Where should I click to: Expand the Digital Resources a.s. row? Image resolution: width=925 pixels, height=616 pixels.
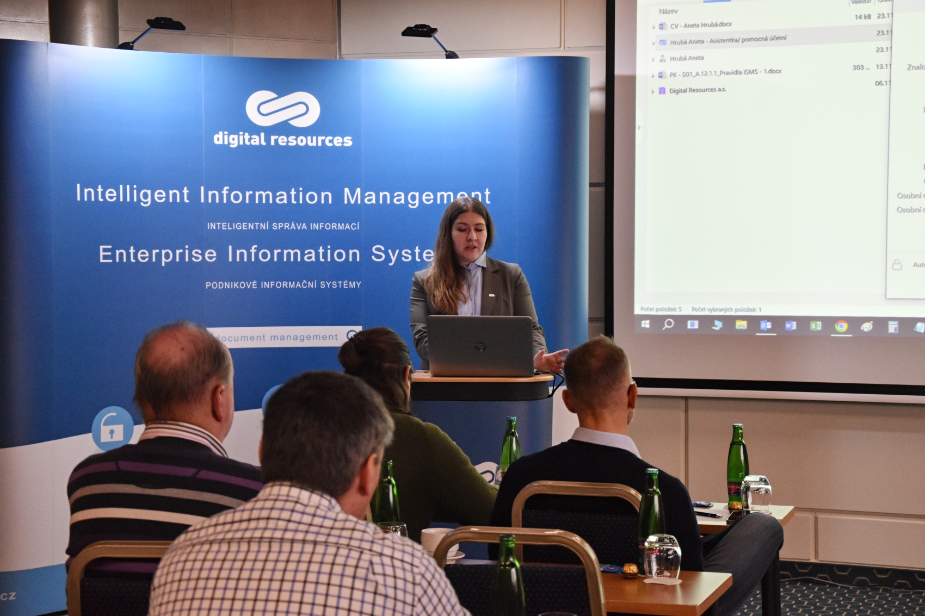653,92
